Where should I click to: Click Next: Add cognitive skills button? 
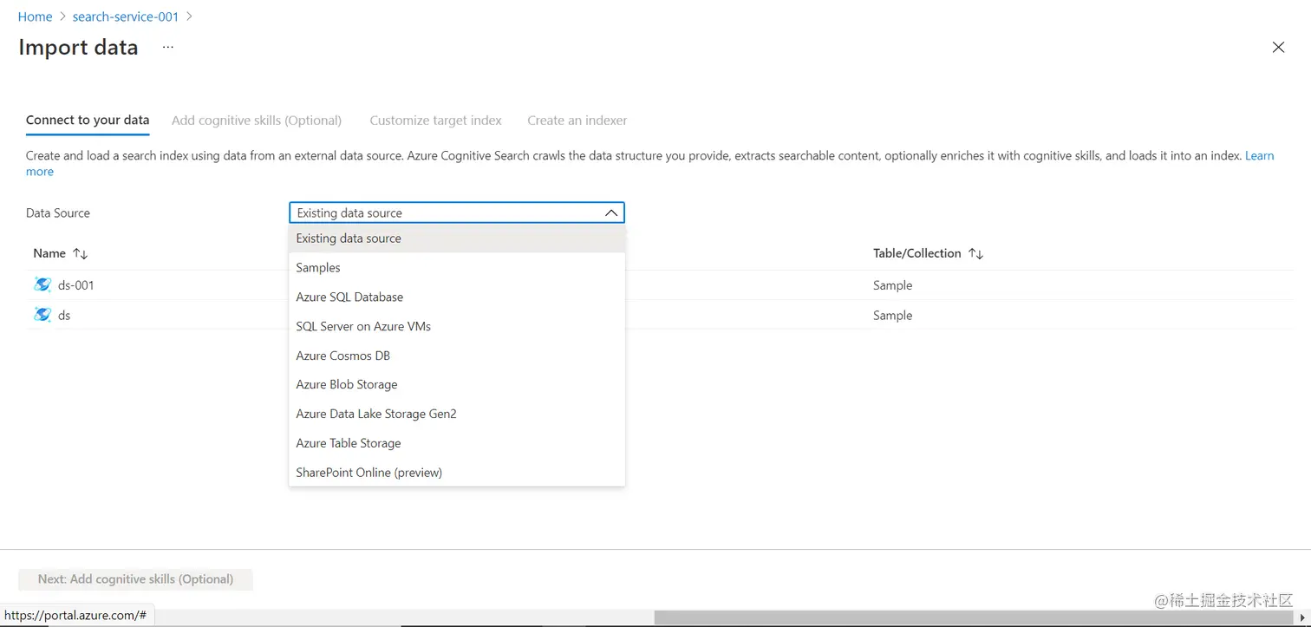[135, 579]
